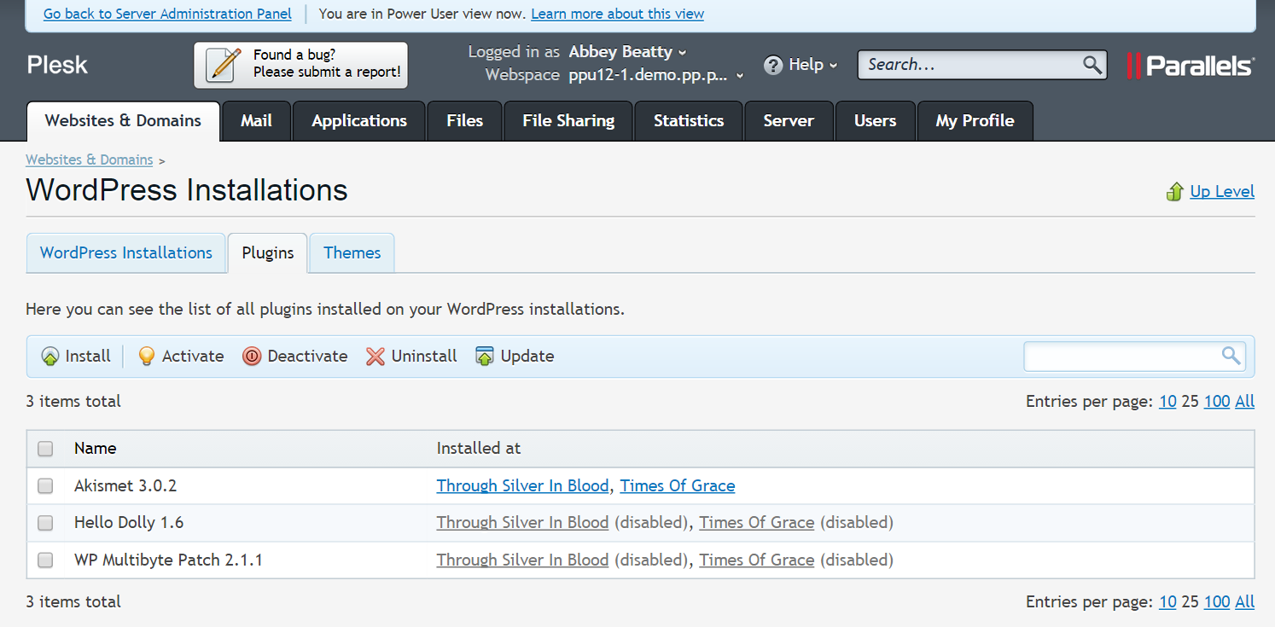Screen dimensions: 1275x627
Task: Go to the Files tab
Action: coord(464,121)
